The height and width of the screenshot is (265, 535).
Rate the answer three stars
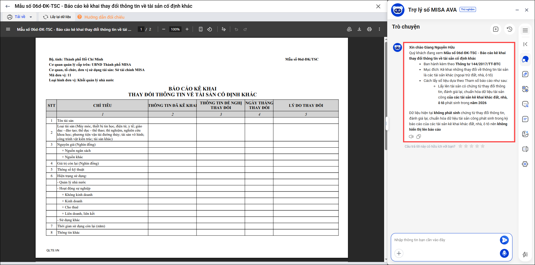coord(472,146)
